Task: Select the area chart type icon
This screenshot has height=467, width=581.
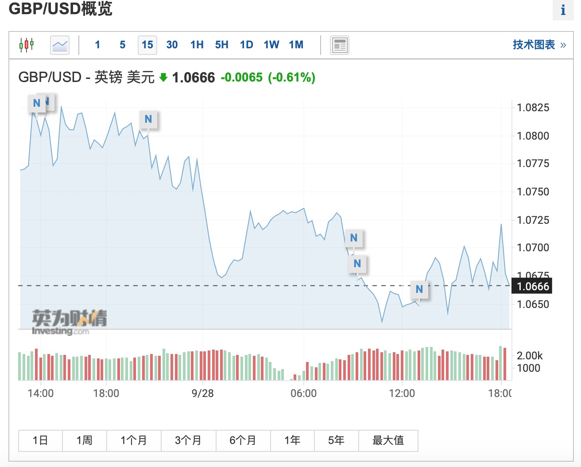Action: pos(60,45)
